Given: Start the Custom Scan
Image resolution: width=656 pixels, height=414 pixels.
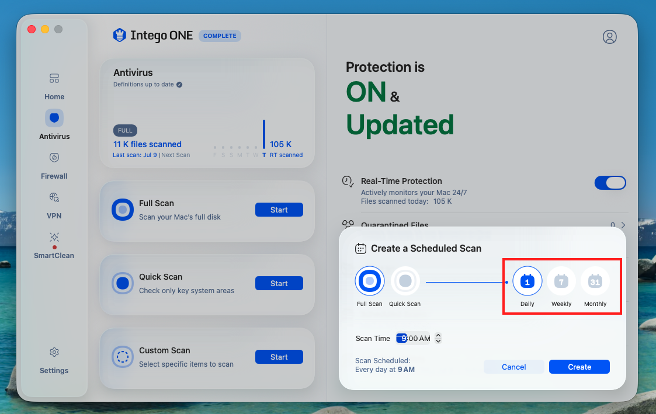Looking at the screenshot, I should pos(279,357).
